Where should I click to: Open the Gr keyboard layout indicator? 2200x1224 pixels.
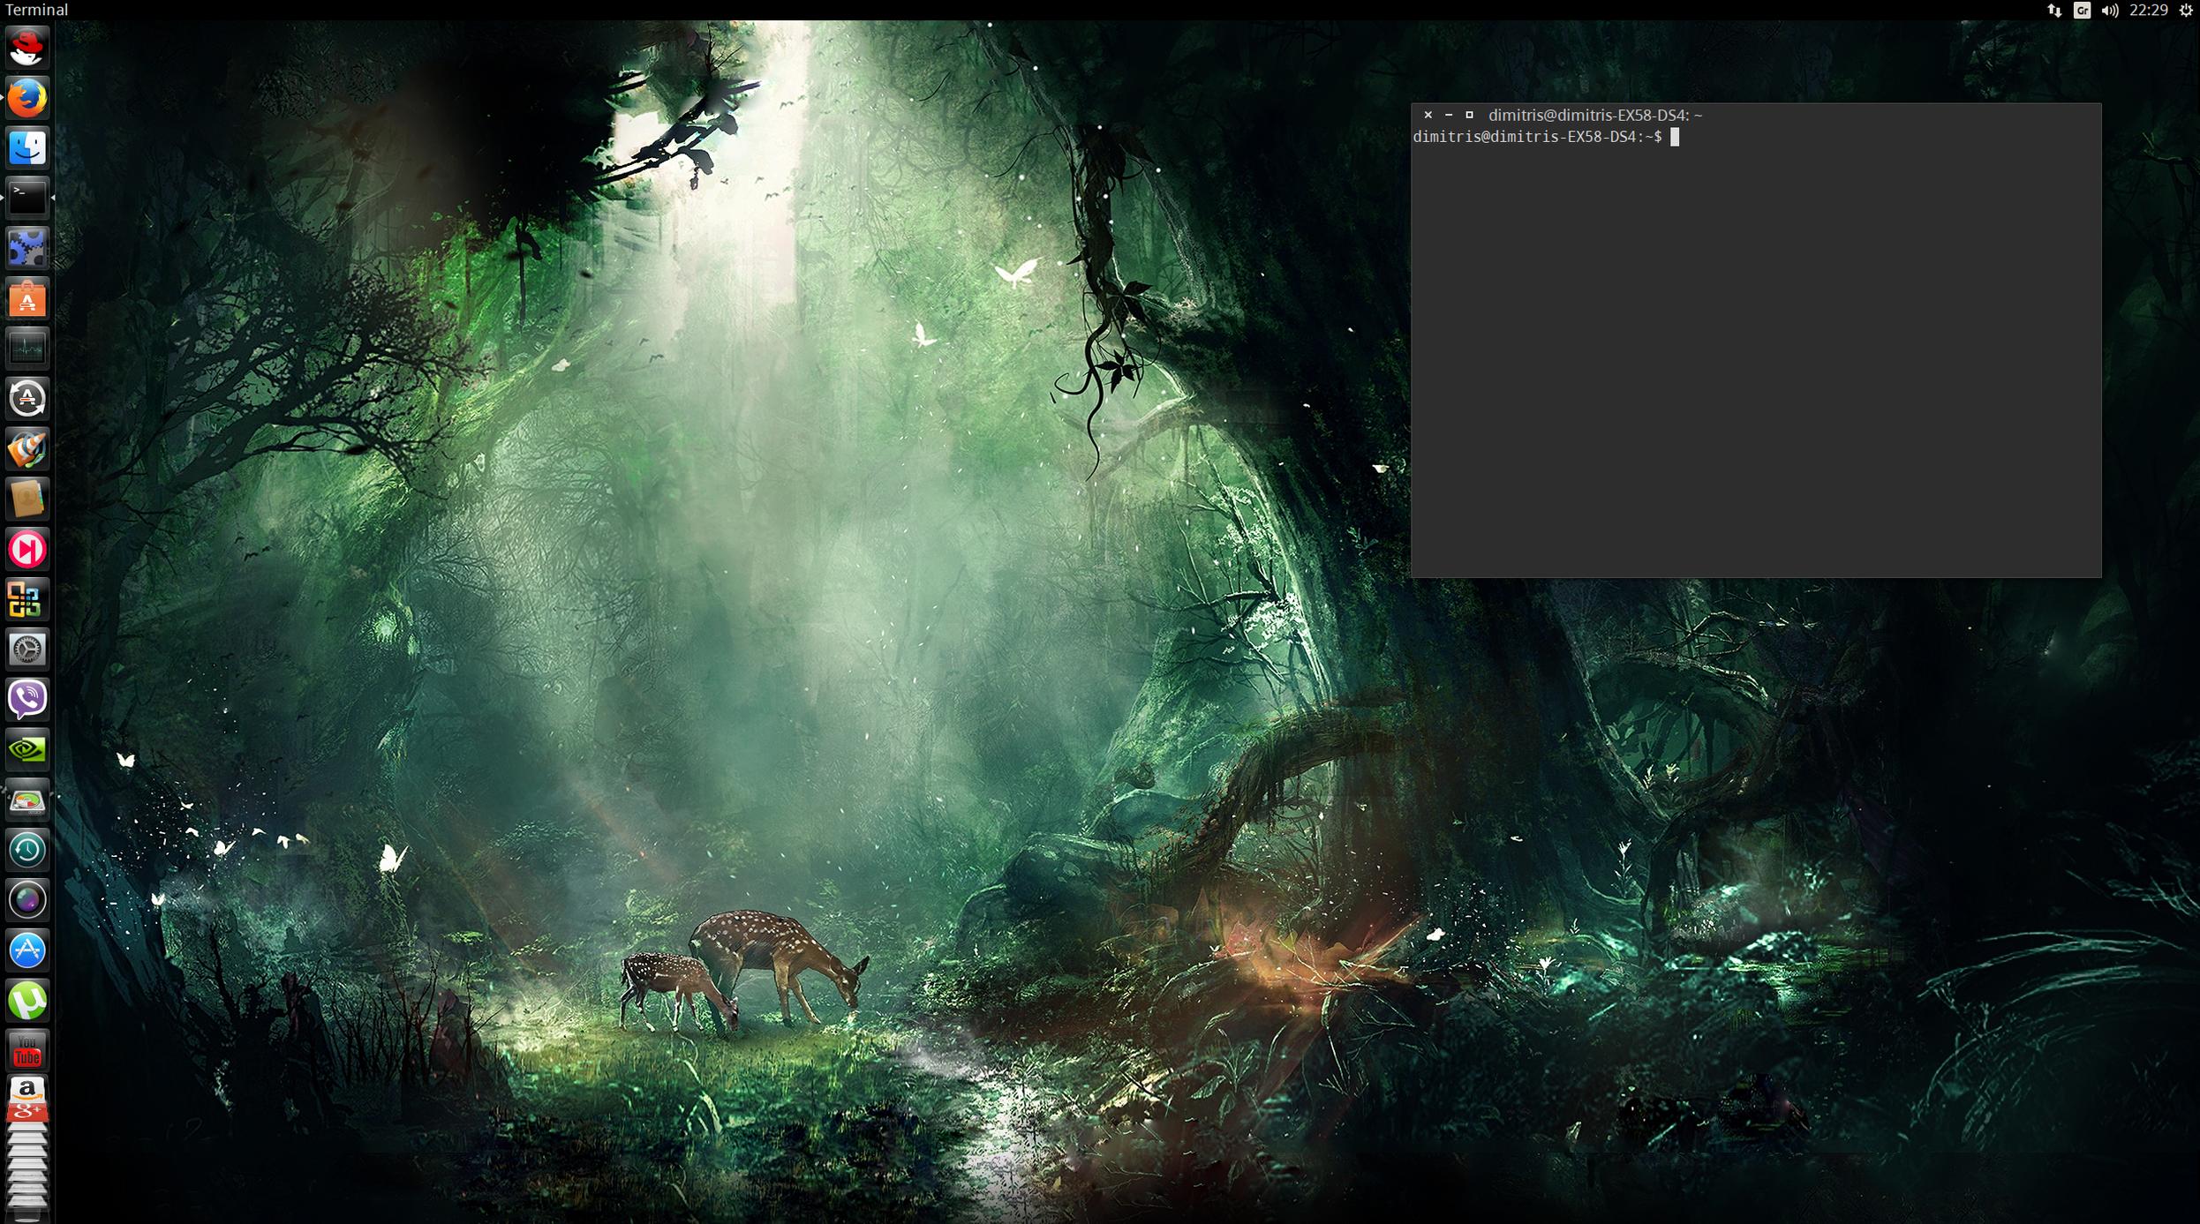pos(2082,11)
